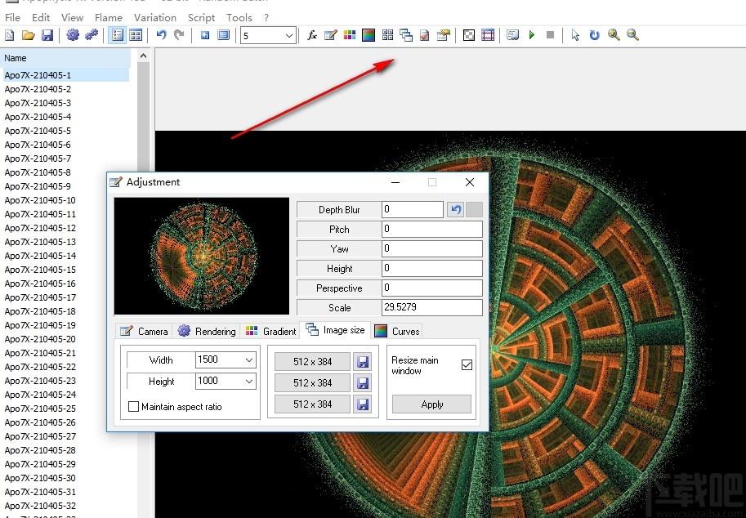Save the third 512 x 384 preset
The image size is (746, 518).
363,404
